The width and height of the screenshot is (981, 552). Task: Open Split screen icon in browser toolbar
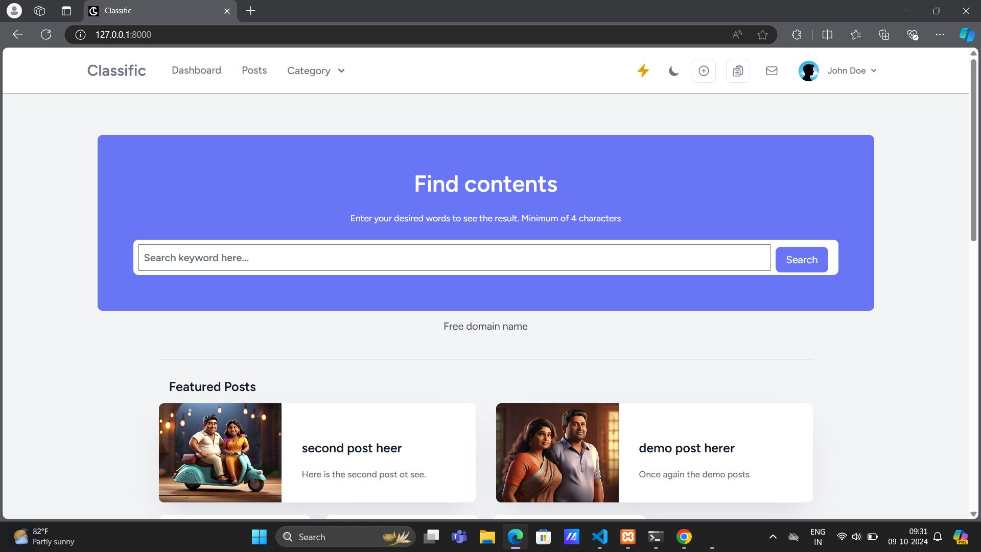pos(827,35)
